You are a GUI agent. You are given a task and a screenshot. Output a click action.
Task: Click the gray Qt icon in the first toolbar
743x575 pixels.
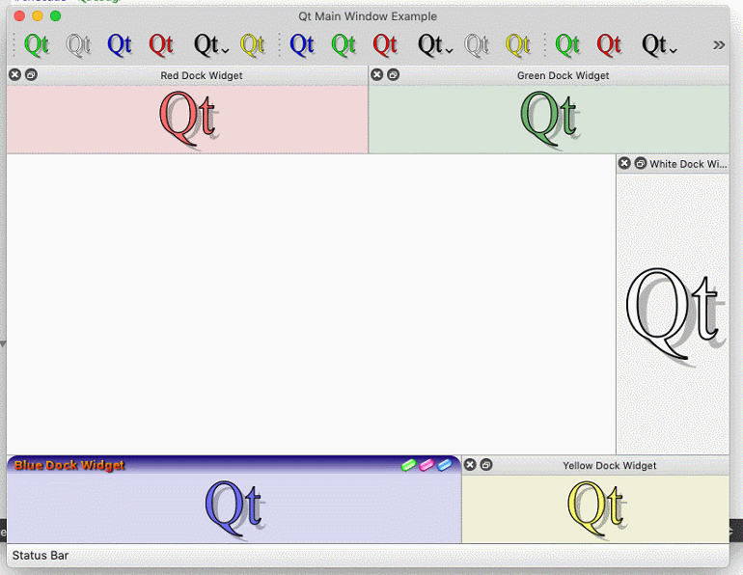(78, 45)
